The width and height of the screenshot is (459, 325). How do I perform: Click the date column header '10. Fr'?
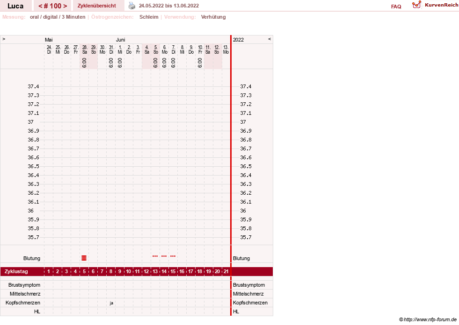(x=200, y=49)
